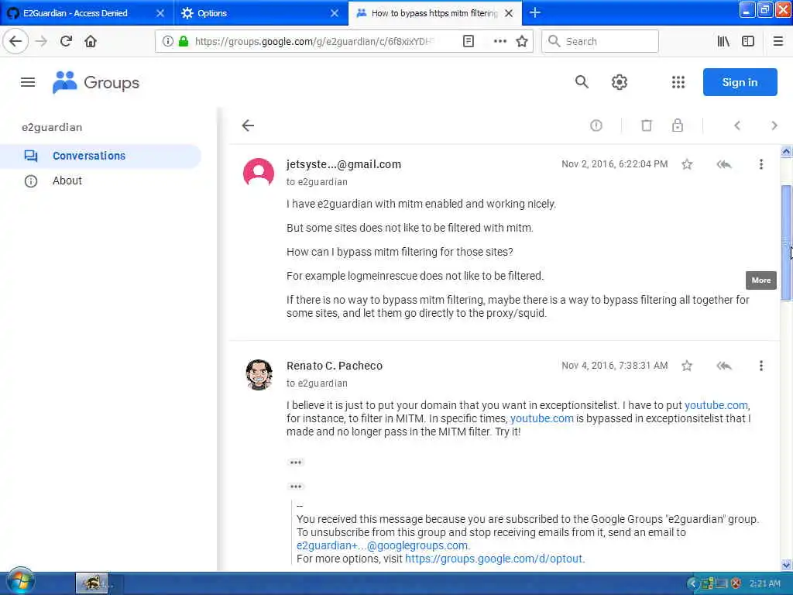This screenshot has width=793, height=595.
Task: Open more options for Renato's message
Action: click(x=760, y=366)
